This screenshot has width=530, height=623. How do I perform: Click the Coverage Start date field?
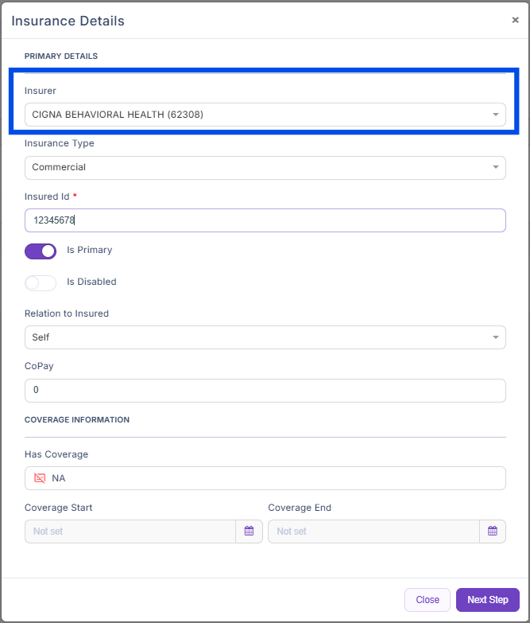click(130, 531)
